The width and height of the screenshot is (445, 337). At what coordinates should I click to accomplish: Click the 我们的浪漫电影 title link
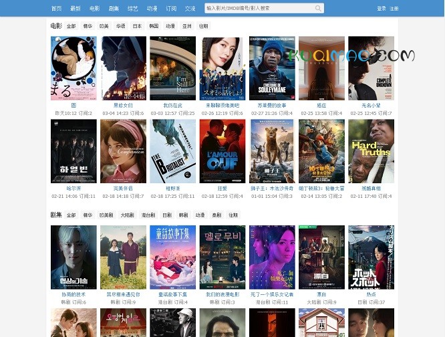[222, 294]
